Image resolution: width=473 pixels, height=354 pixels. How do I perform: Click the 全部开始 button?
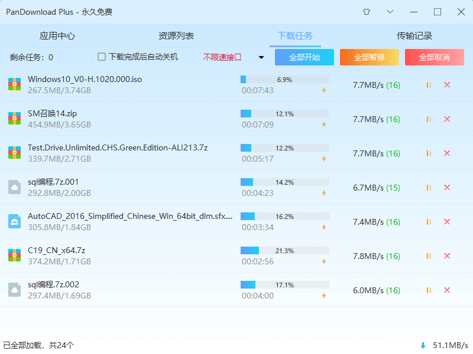point(304,57)
